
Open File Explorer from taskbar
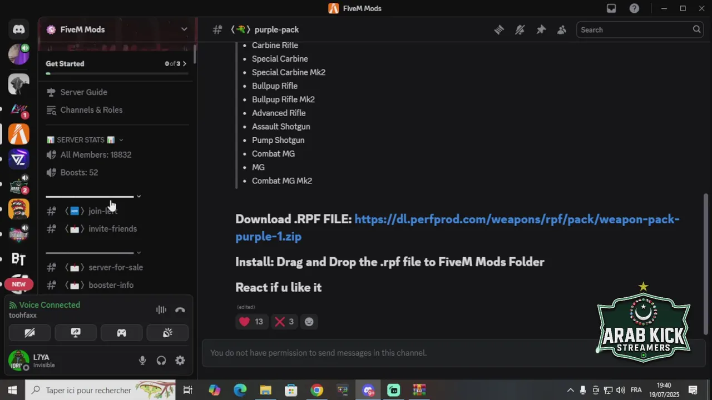point(265,390)
